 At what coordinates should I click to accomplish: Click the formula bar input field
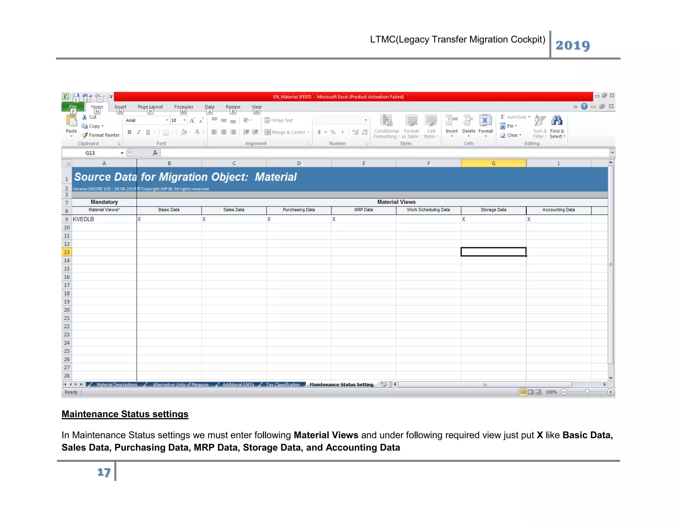coord(383,153)
